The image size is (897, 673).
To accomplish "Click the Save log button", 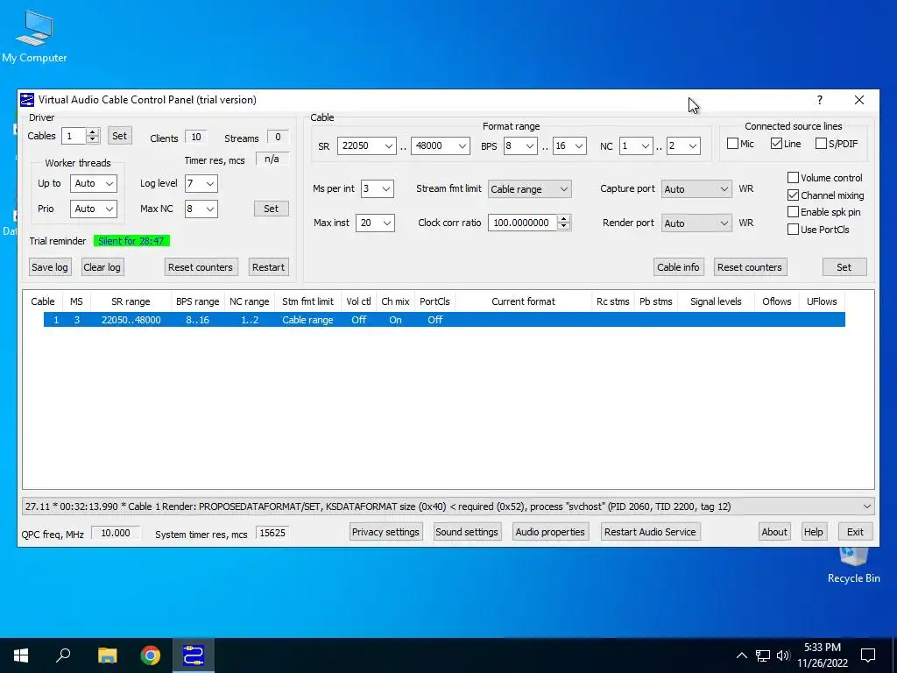I will pos(50,267).
